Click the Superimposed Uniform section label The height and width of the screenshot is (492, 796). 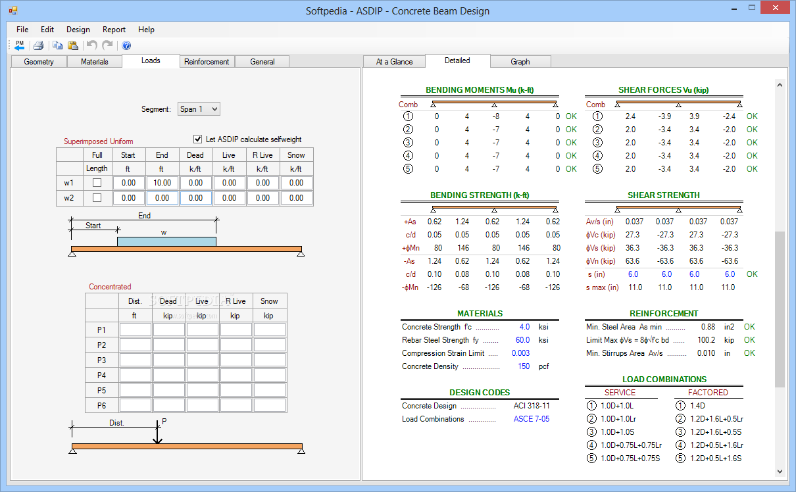[x=98, y=141]
